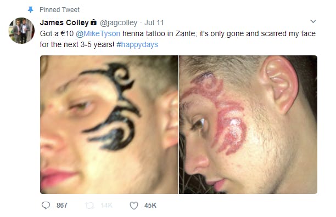Click the disabled retweet arrows icon
The height and width of the screenshot is (217, 336).
tap(89, 205)
